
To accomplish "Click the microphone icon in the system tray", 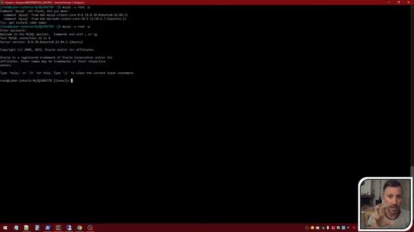I will point(328,227).
